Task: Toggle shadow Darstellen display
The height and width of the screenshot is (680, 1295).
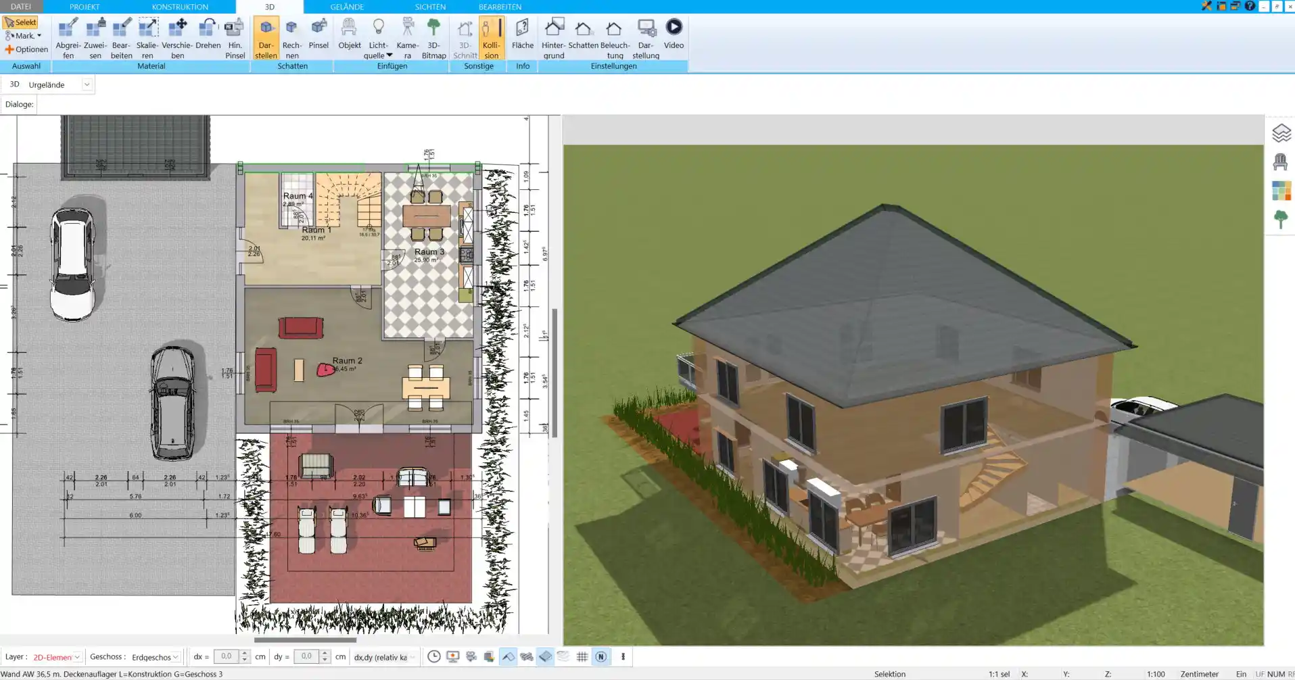Action: tap(266, 37)
